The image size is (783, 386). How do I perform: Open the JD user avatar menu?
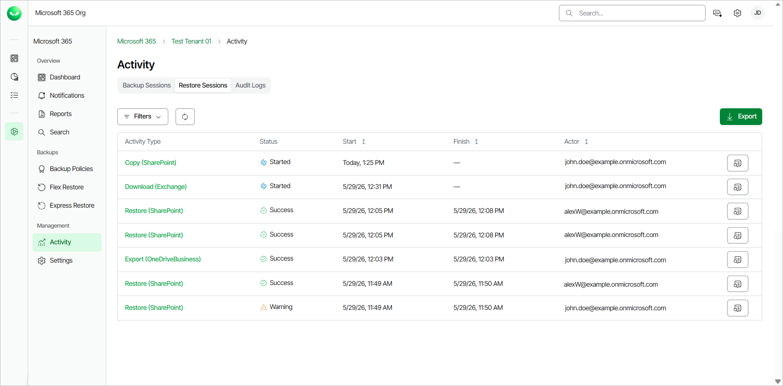point(757,13)
